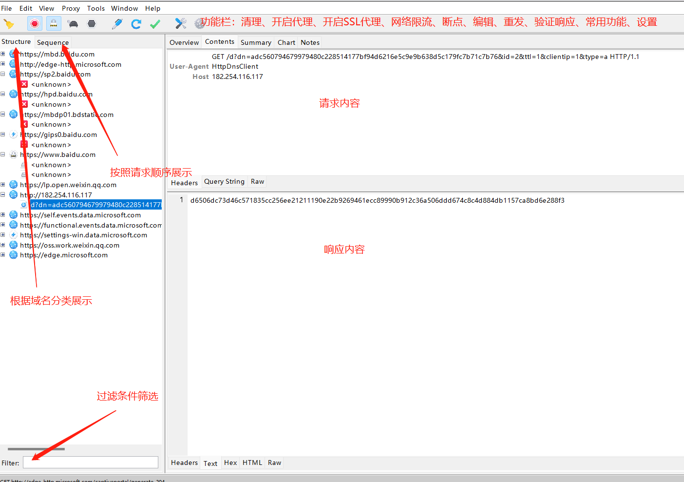Select the https://edge.microsoft.com host

pos(64,255)
